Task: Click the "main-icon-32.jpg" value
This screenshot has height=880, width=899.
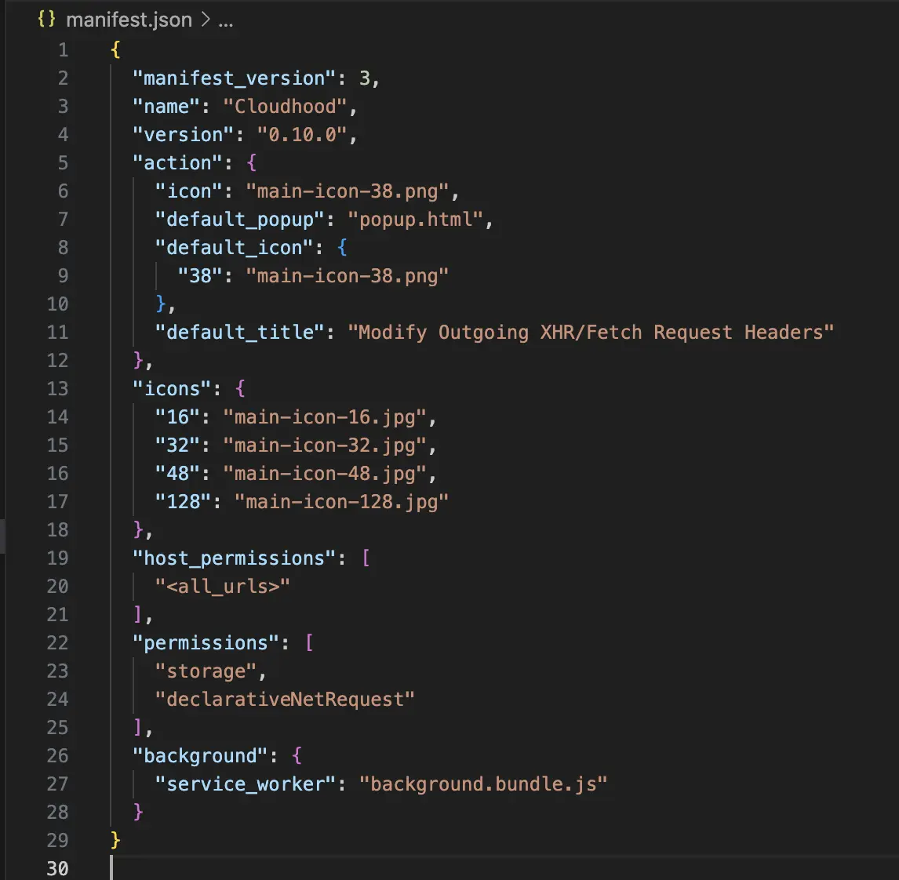Action: (x=325, y=445)
